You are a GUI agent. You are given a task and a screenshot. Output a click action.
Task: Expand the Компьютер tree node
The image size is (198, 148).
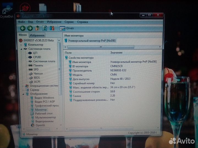pyautogui.click(x=21, y=45)
